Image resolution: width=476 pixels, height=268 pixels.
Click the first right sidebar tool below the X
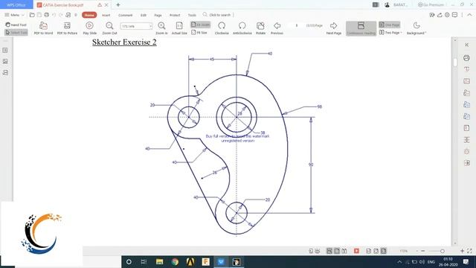pos(466,58)
